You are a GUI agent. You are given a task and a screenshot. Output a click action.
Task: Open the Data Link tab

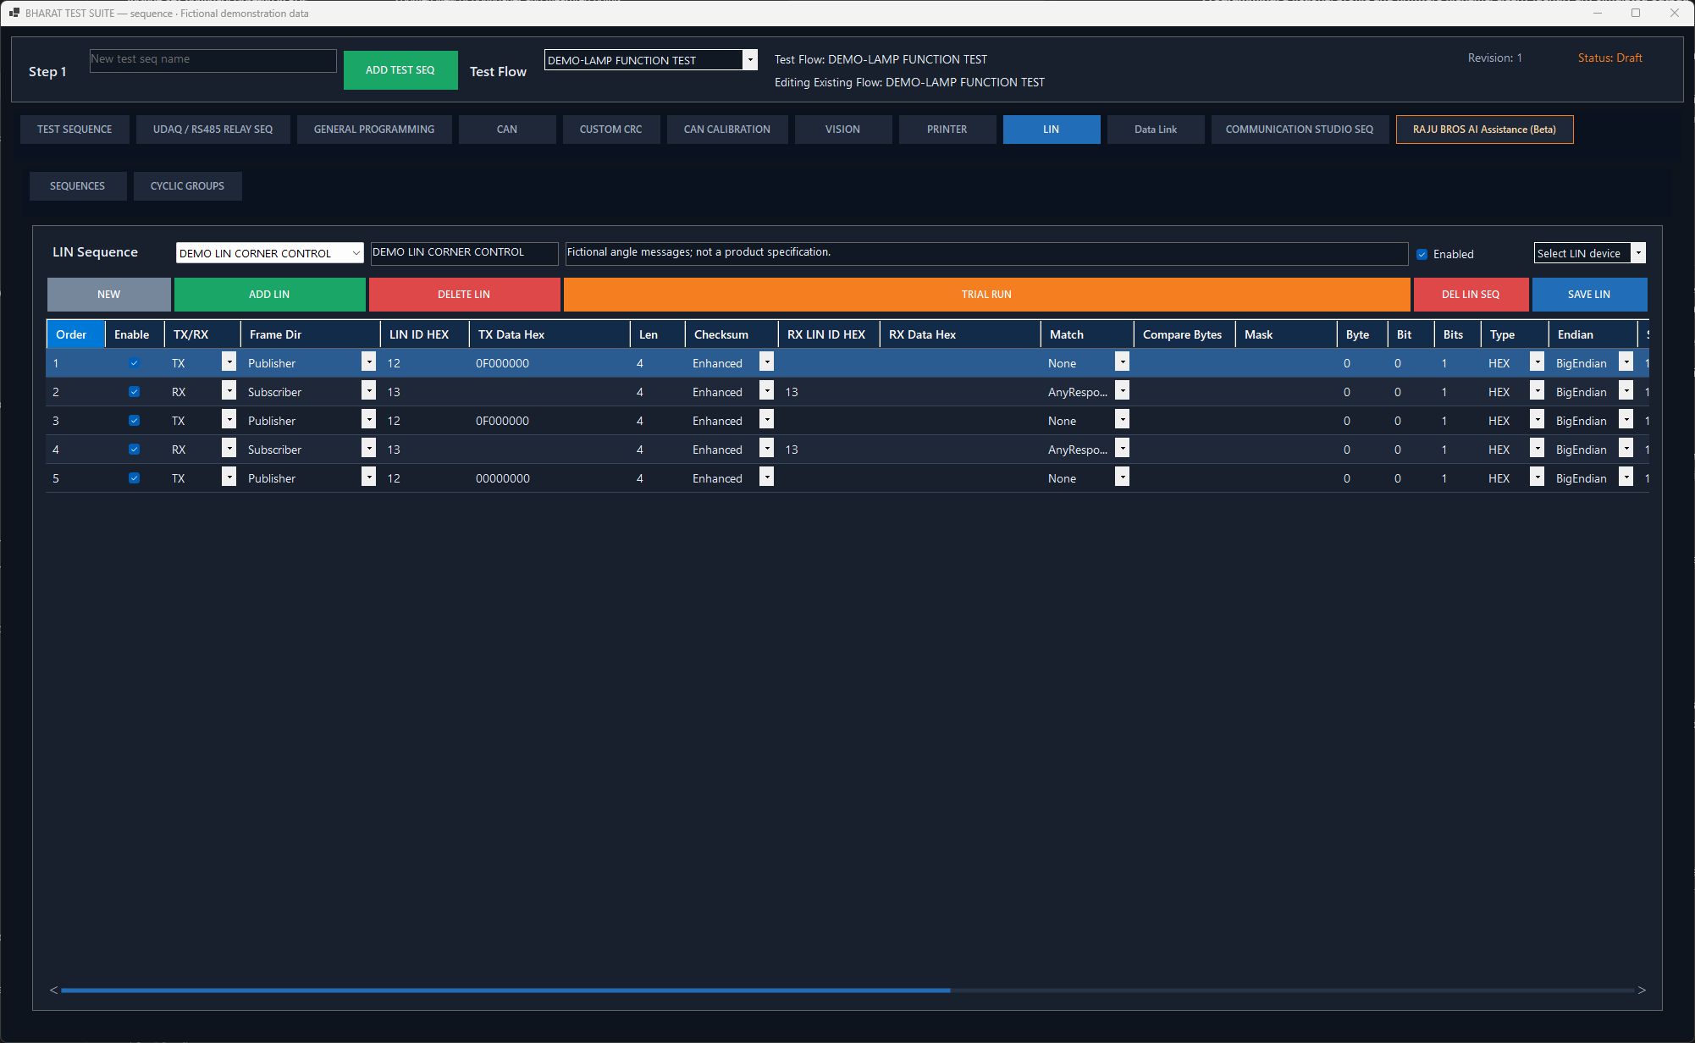[1156, 130]
